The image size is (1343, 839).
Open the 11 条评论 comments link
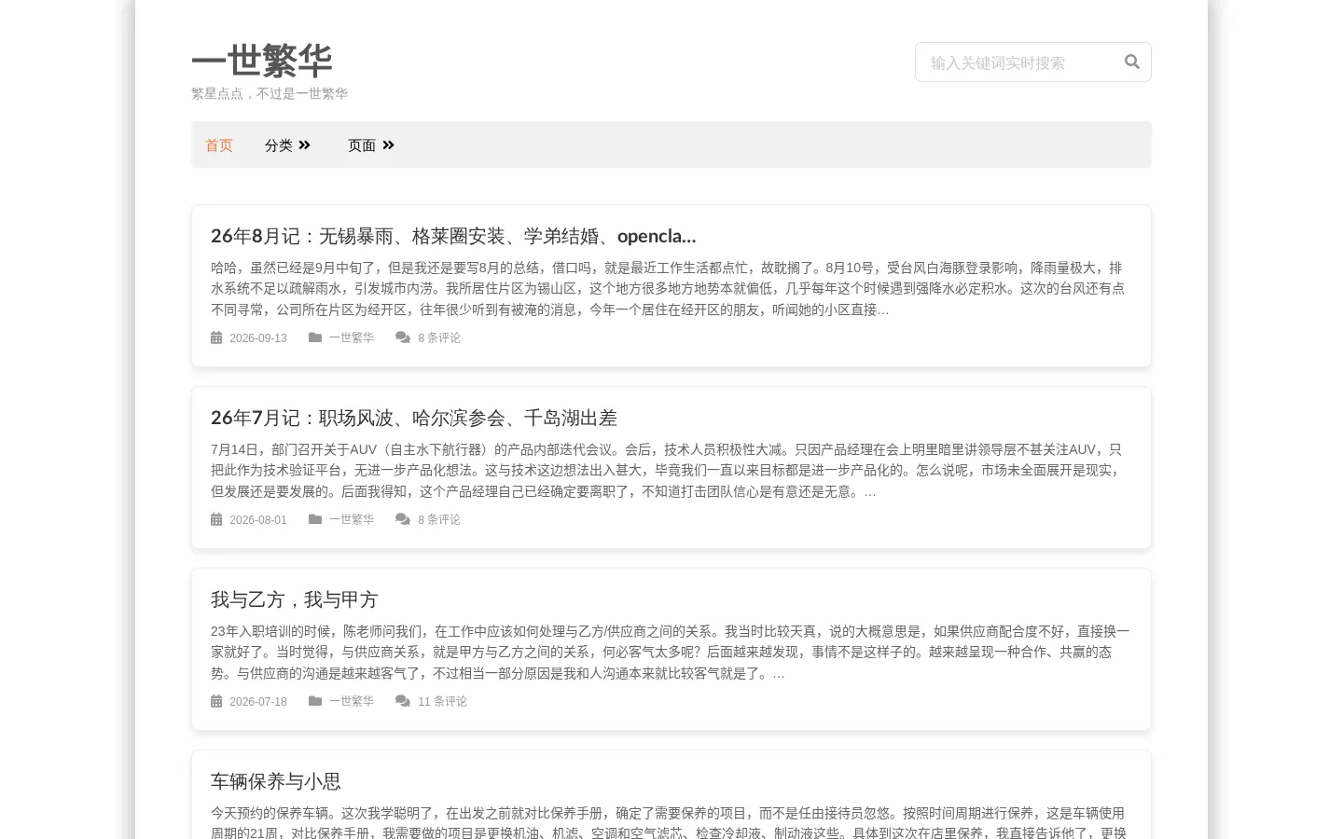[x=442, y=701]
